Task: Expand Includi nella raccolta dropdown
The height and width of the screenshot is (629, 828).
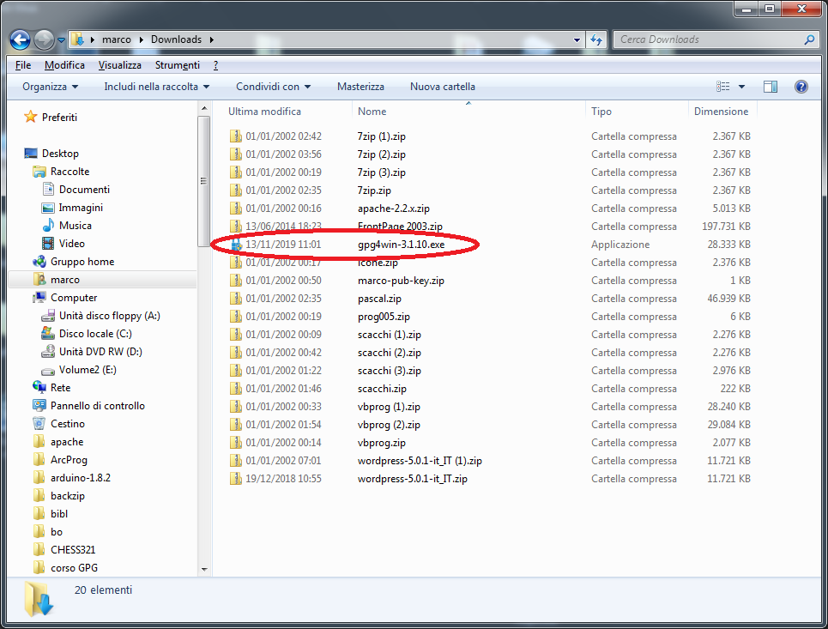Action: point(157,87)
